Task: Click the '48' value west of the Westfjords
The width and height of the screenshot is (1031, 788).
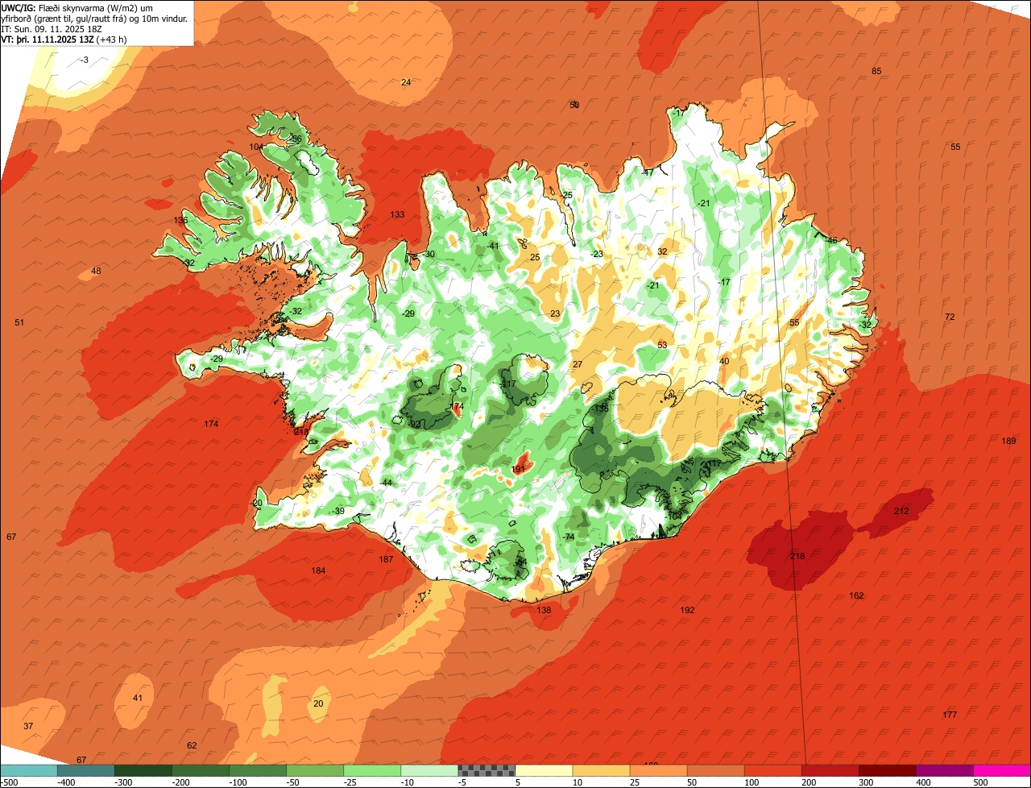Action: coord(96,271)
